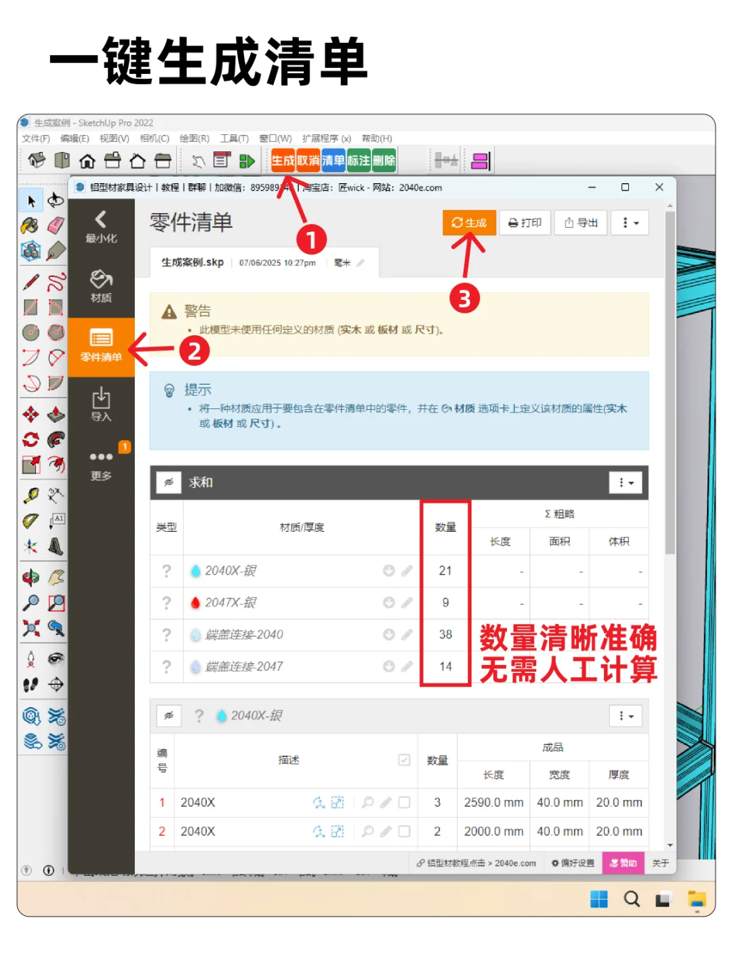Check the box on the 2040X row numbered 1
The image size is (732, 977).
click(404, 803)
